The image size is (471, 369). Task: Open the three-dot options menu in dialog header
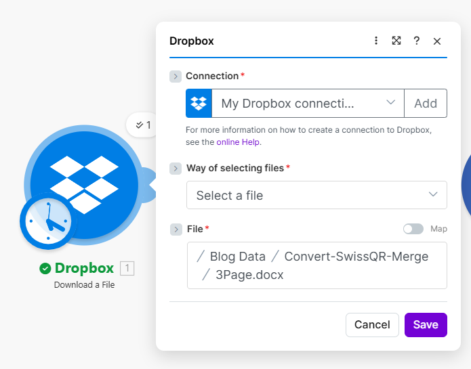pyautogui.click(x=376, y=41)
